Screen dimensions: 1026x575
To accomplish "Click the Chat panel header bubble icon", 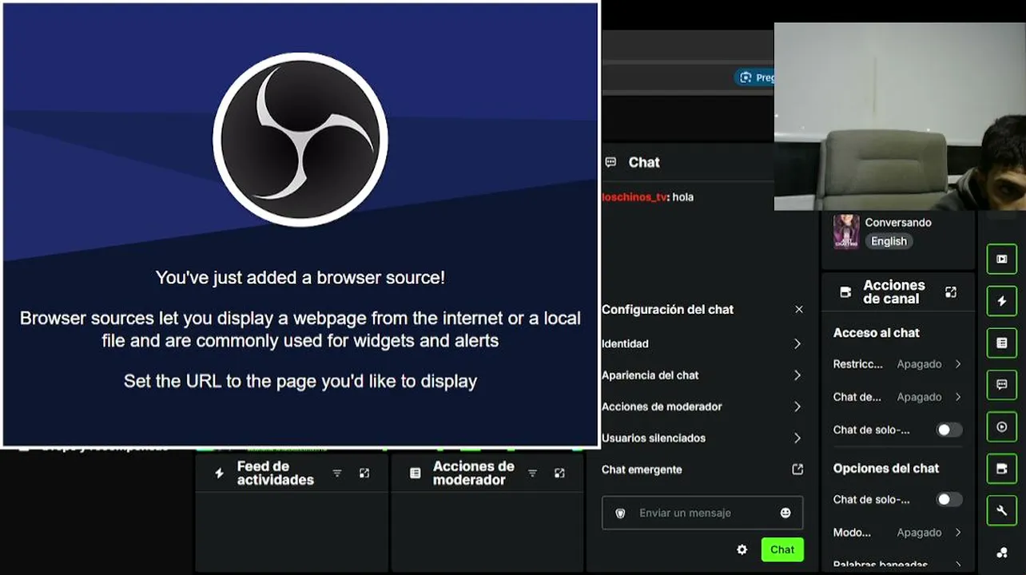I will pos(611,162).
